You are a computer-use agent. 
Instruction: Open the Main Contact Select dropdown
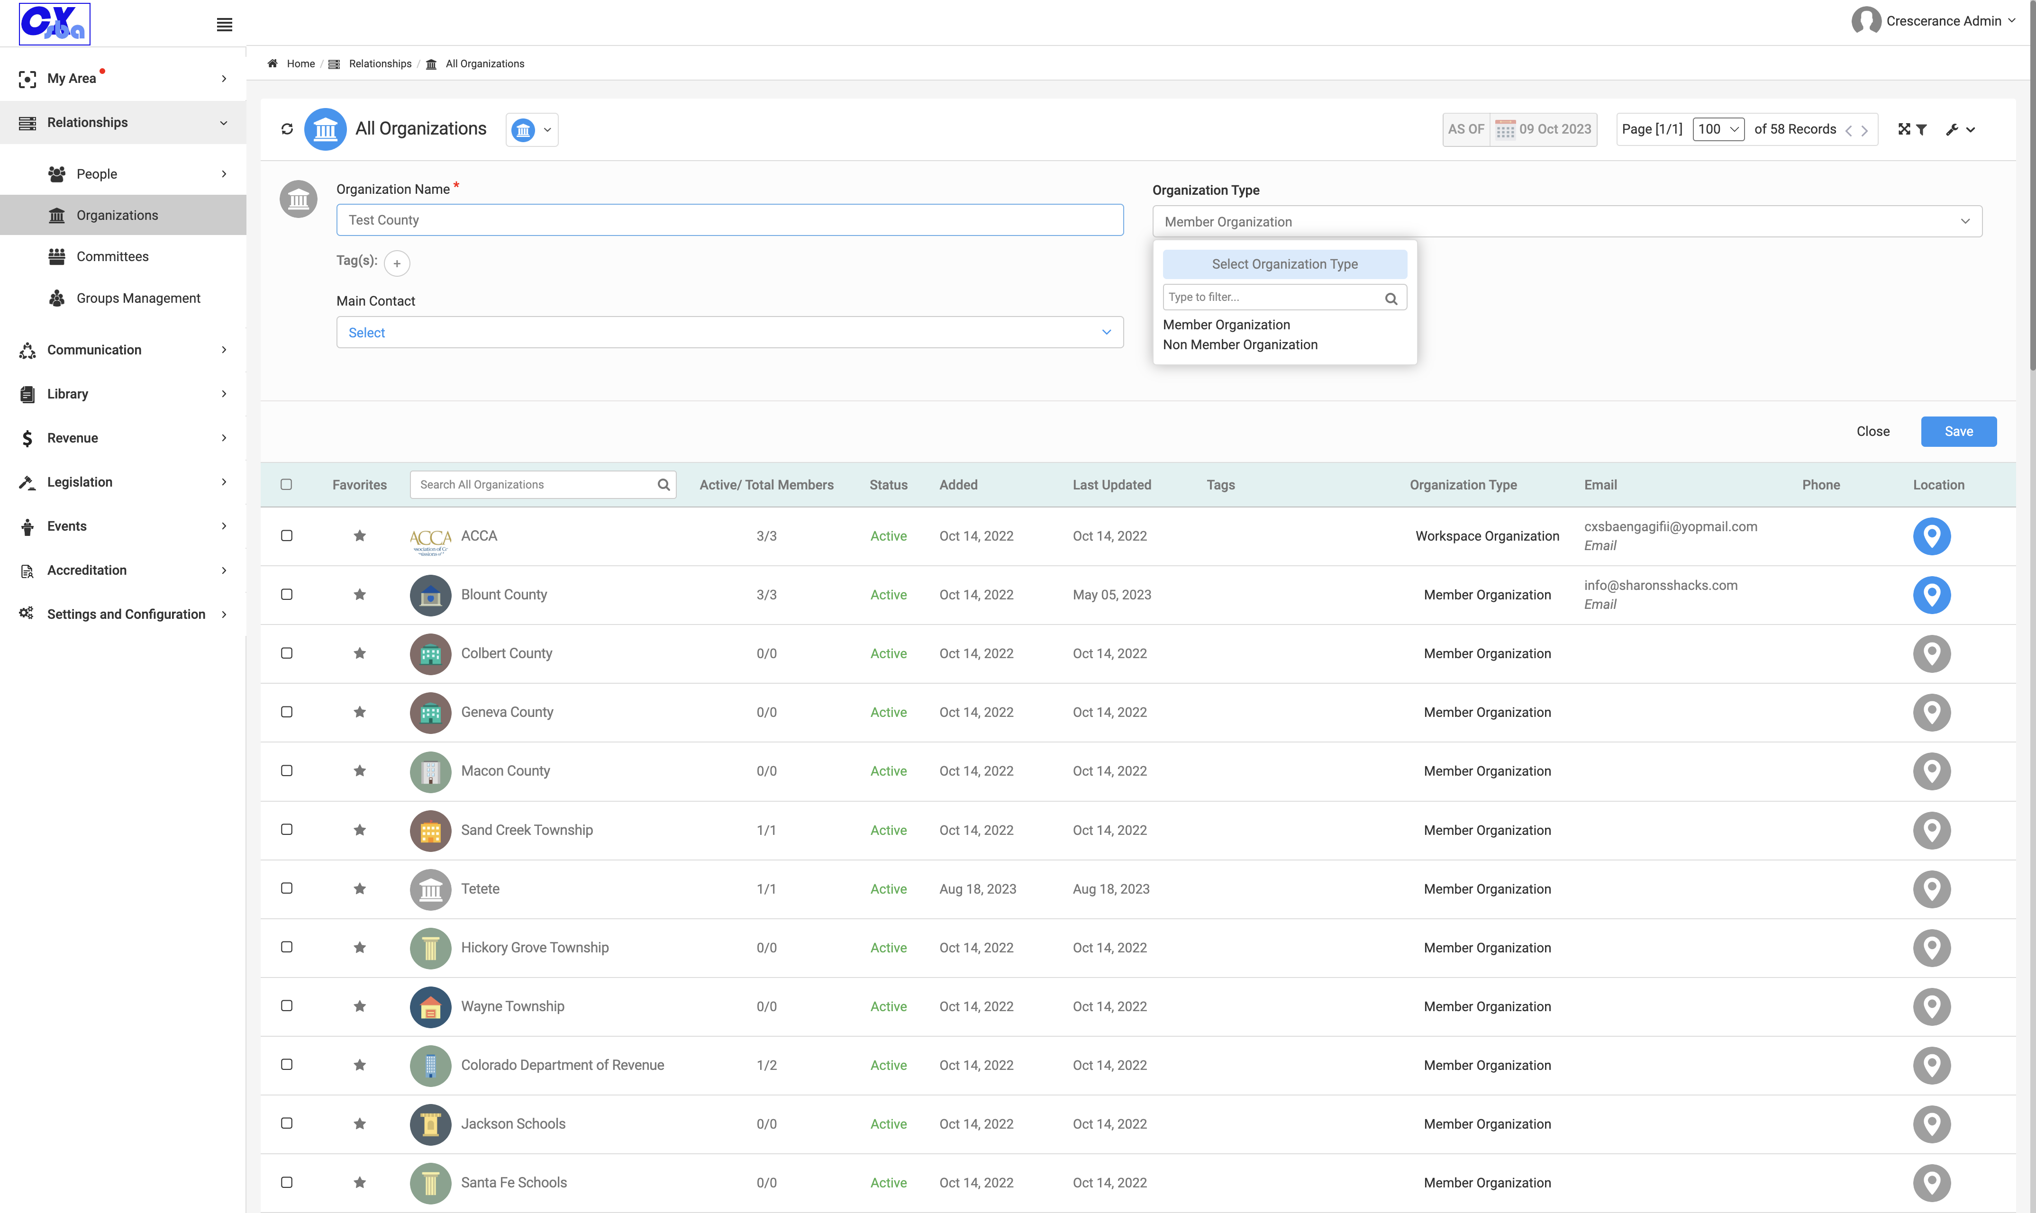click(x=729, y=332)
